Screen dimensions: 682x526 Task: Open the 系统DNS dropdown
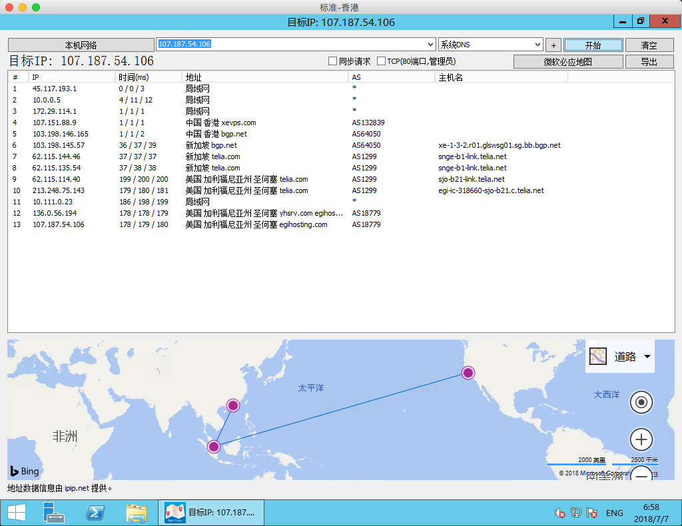(538, 45)
